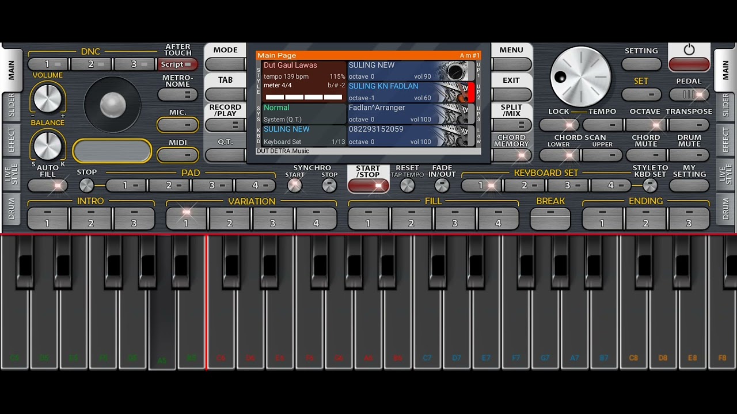Enable the MIC. button

click(x=178, y=125)
